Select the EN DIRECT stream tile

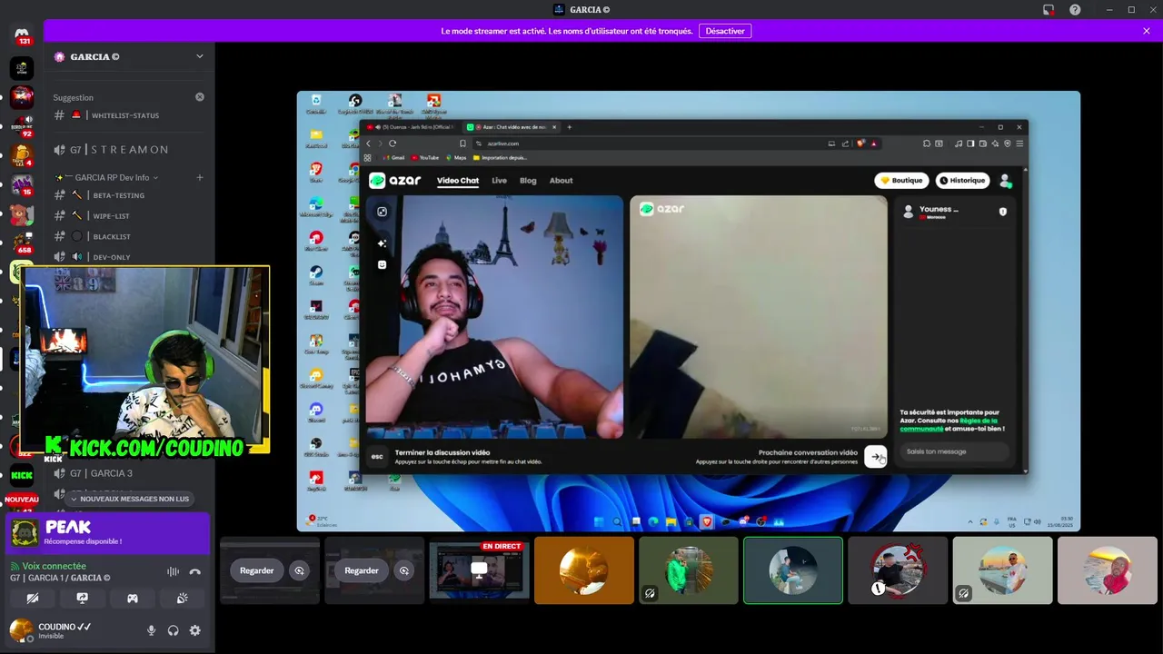point(479,570)
